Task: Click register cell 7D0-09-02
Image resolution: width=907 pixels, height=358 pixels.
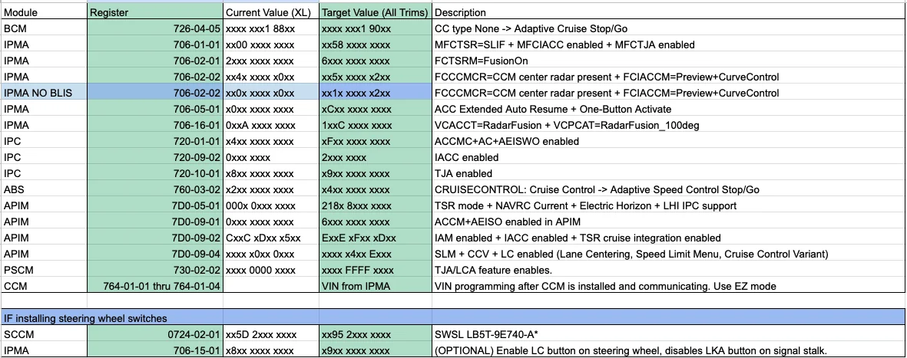Action: click(x=155, y=238)
